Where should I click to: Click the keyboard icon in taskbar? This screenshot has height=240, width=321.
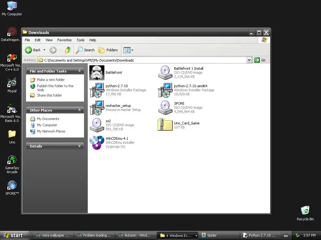286,236
